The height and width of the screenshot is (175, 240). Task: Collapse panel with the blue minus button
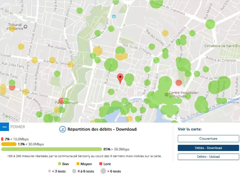coord(4,127)
